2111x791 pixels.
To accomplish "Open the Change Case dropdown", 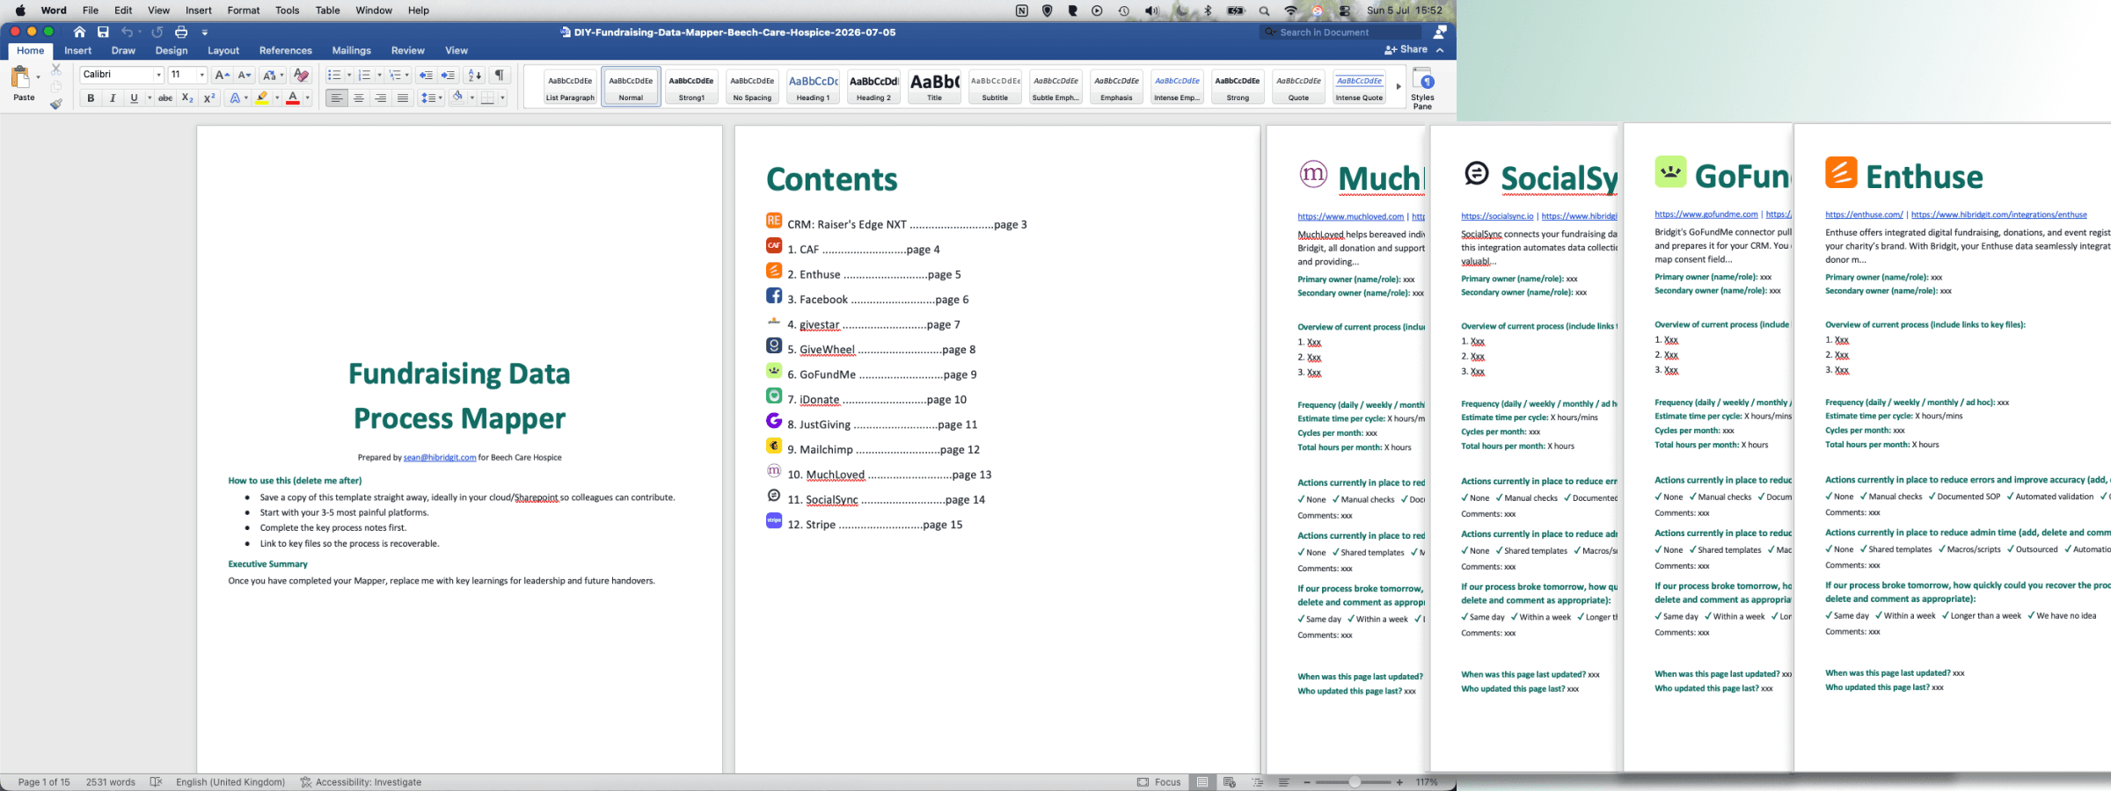I will pyautogui.click(x=274, y=75).
